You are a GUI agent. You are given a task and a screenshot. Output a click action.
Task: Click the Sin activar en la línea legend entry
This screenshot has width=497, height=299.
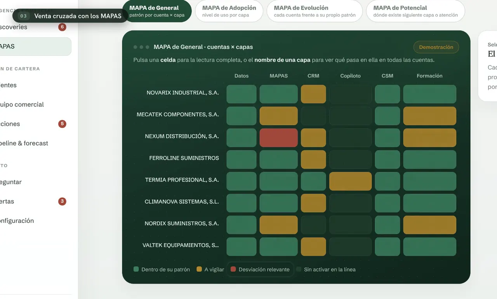tap(326, 270)
